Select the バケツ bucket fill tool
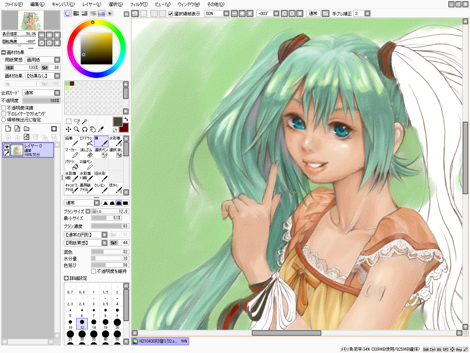This screenshot has width=470, height=353. tap(72, 165)
